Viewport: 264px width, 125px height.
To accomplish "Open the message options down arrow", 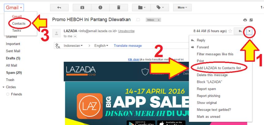I will click(x=249, y=31).
